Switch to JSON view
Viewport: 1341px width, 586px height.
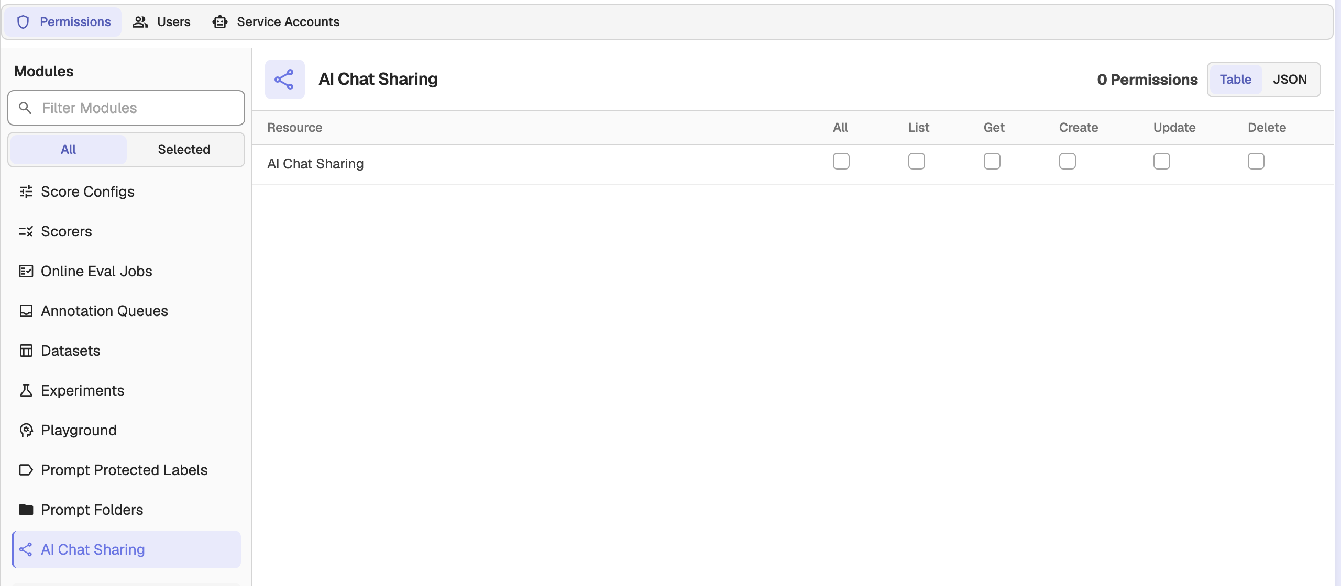pos(1290,80)
